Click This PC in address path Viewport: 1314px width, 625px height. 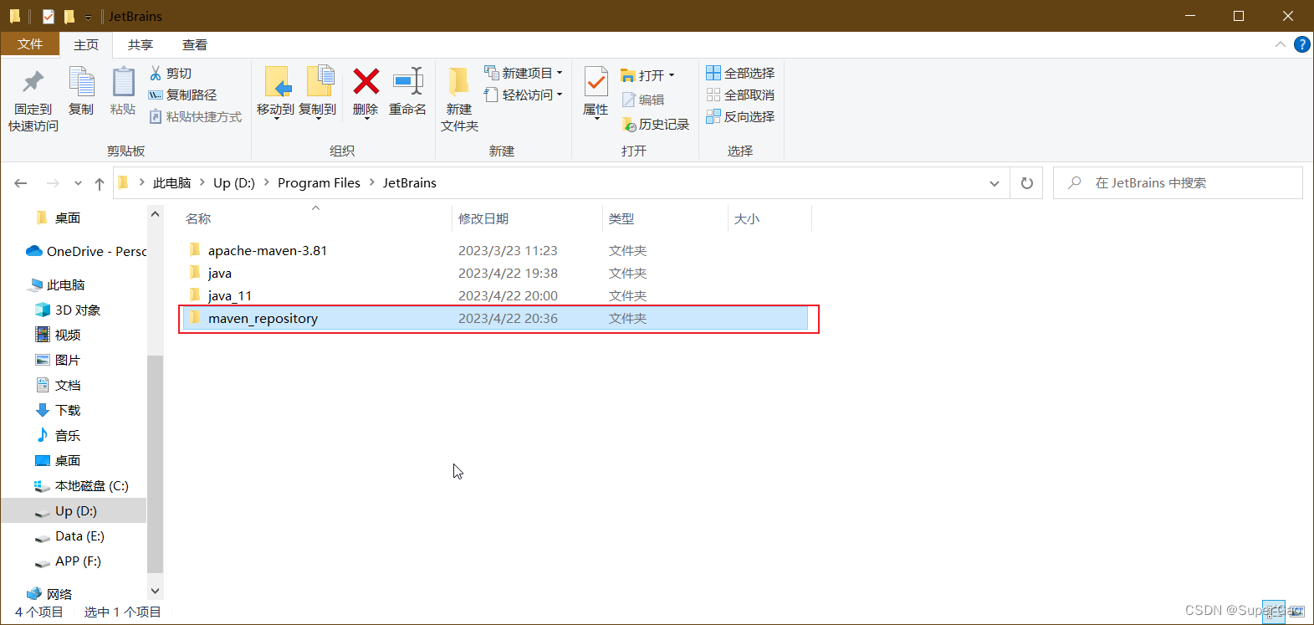[x=172, y=182]
